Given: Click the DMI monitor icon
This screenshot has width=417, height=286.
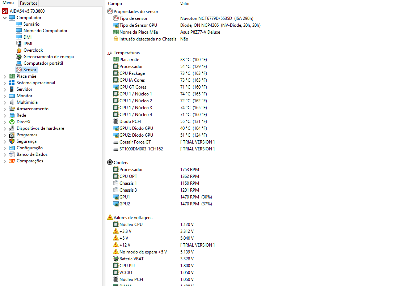Looking at the screenshot, I should coord(18,37).
